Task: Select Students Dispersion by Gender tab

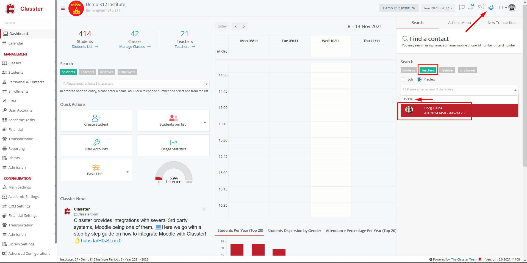Action: [294, 231]
